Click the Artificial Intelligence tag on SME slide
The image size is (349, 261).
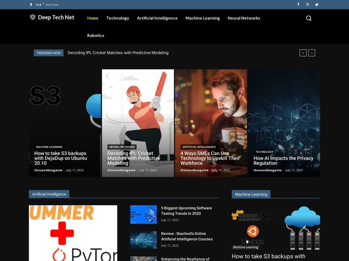[x=199, y=147]
